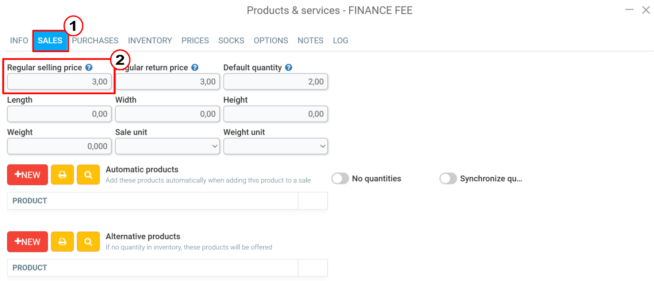Switch to the PURCHASES tab
Viewport: 654px width, 281px height.
95,41
